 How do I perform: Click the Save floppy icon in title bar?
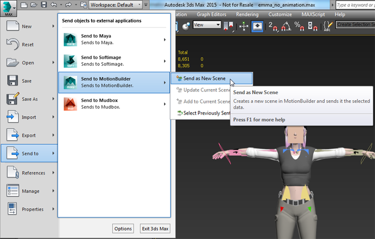(44, 5)
